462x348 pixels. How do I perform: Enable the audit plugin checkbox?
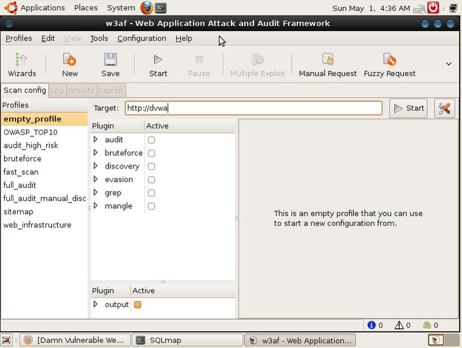[151, 140]
